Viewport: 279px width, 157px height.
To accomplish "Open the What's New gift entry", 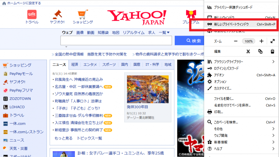I will pyautogui.click(x=241, y=142).
